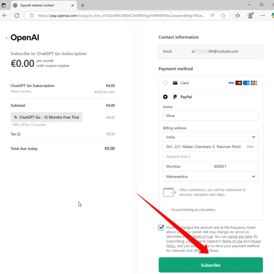Open the new tab plus button

click(x=83, y=5)
